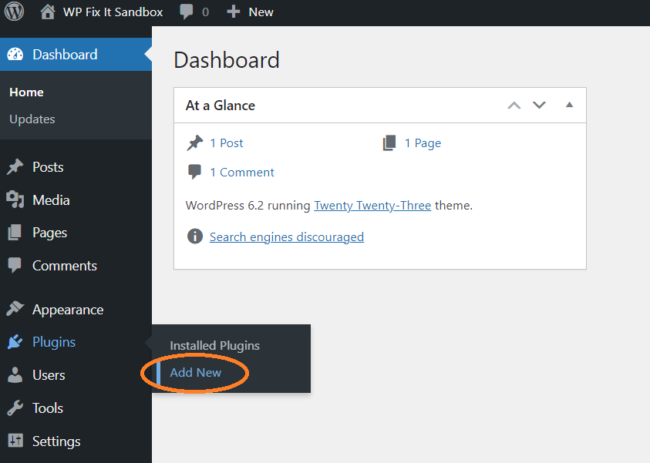Click the Tools wrench icon

coord(16,408)
